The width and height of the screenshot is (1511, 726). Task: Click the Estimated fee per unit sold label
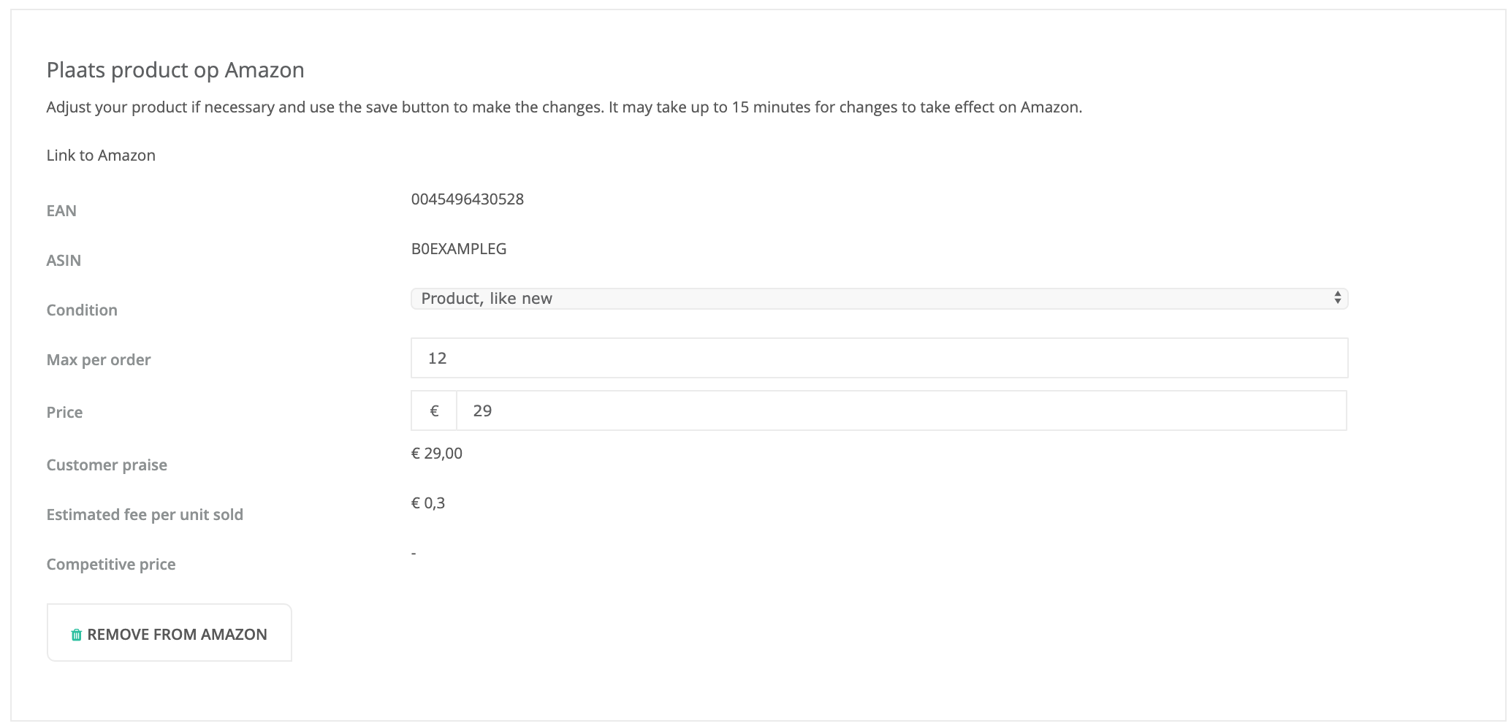(x=145, y=515)
